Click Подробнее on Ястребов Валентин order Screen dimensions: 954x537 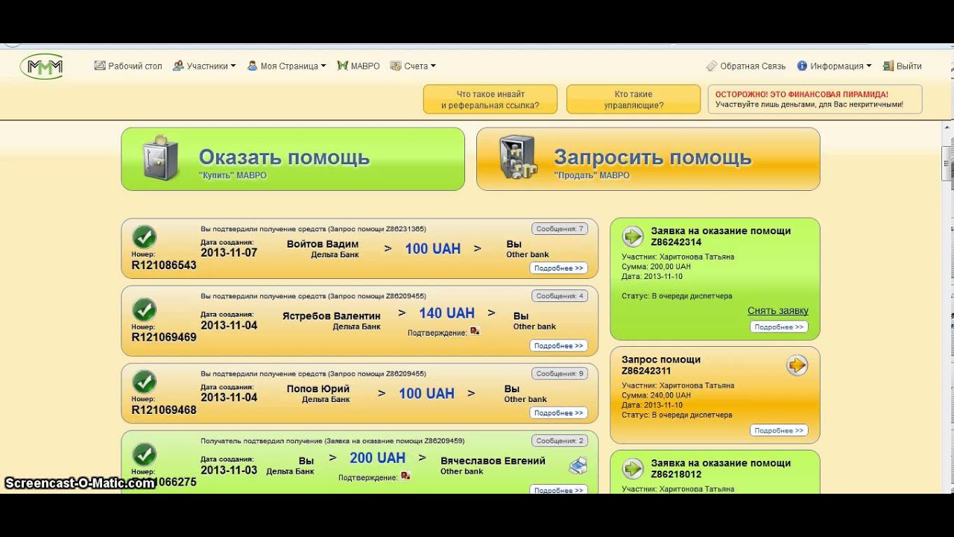pyautogui.click(x=559, y=346)
